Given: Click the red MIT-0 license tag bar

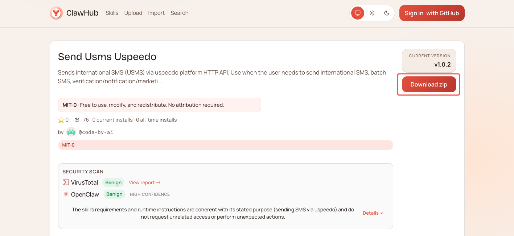Looking at the screenshot, I should [225, 145].
